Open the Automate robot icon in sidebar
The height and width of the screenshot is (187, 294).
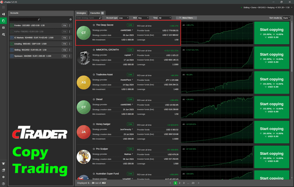click(x=4, y=28)
